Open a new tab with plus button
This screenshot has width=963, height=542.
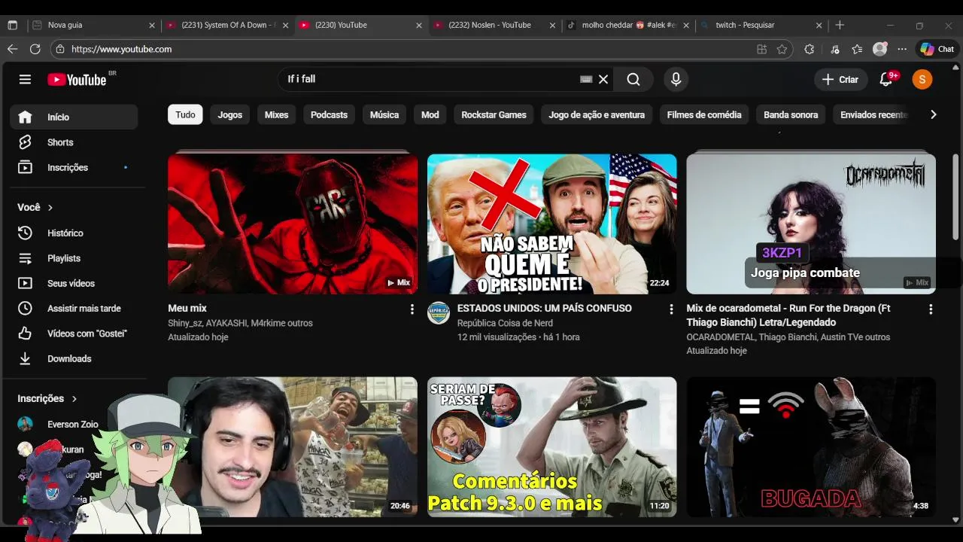click(840, 25)
